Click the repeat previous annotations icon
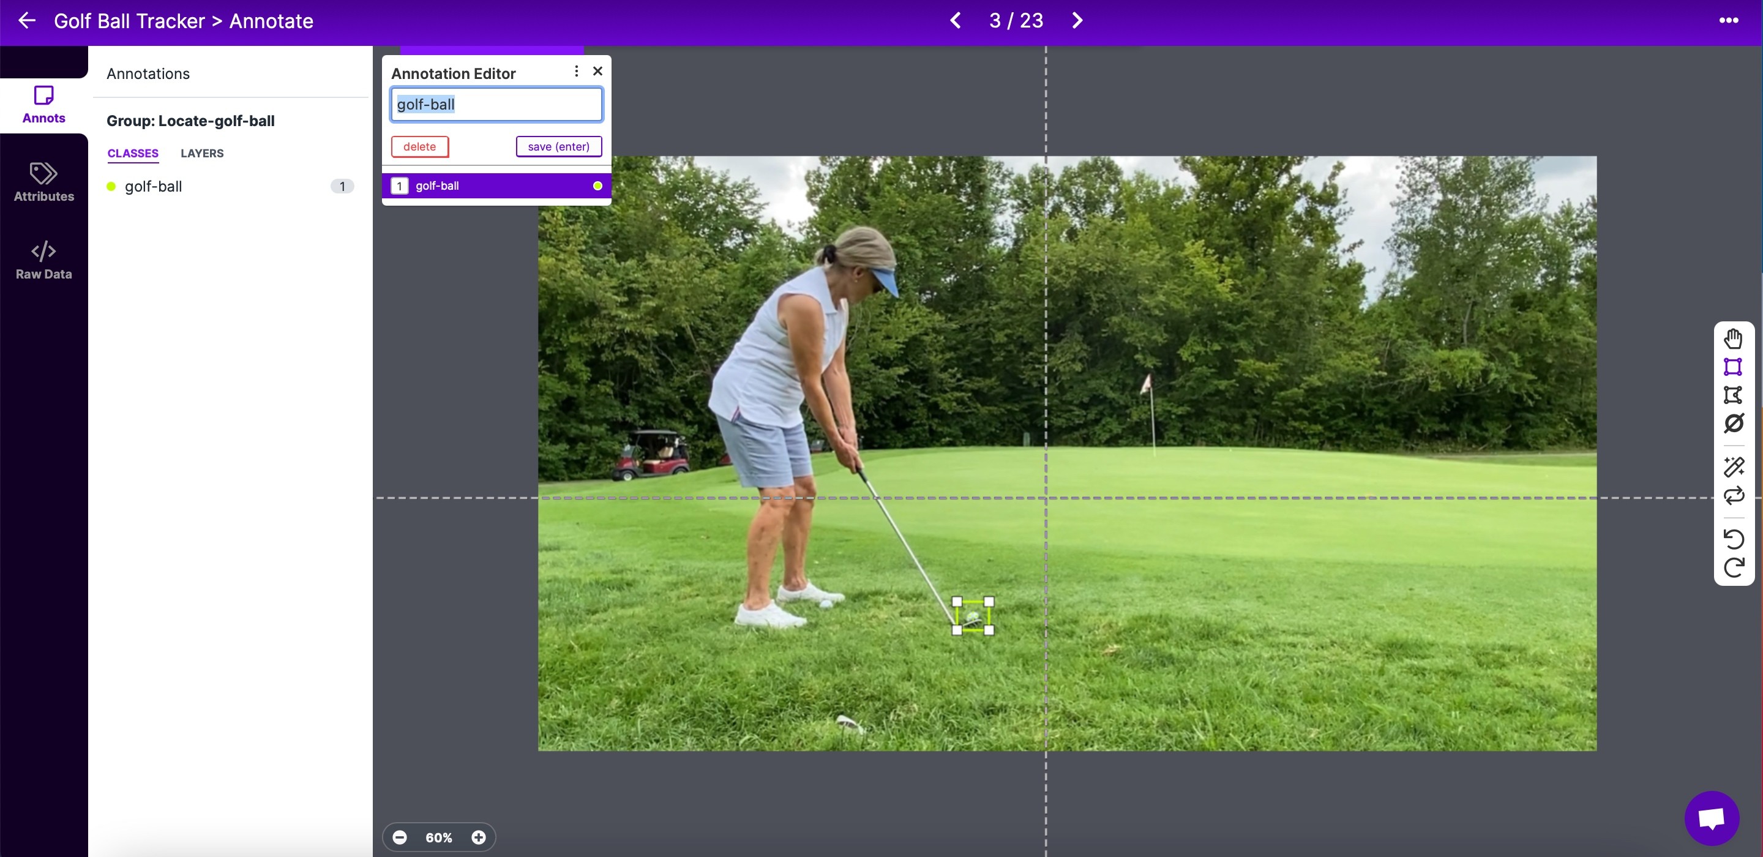Image resolution: width=1763 pixels, height=857 pixels. [1733, 496]
